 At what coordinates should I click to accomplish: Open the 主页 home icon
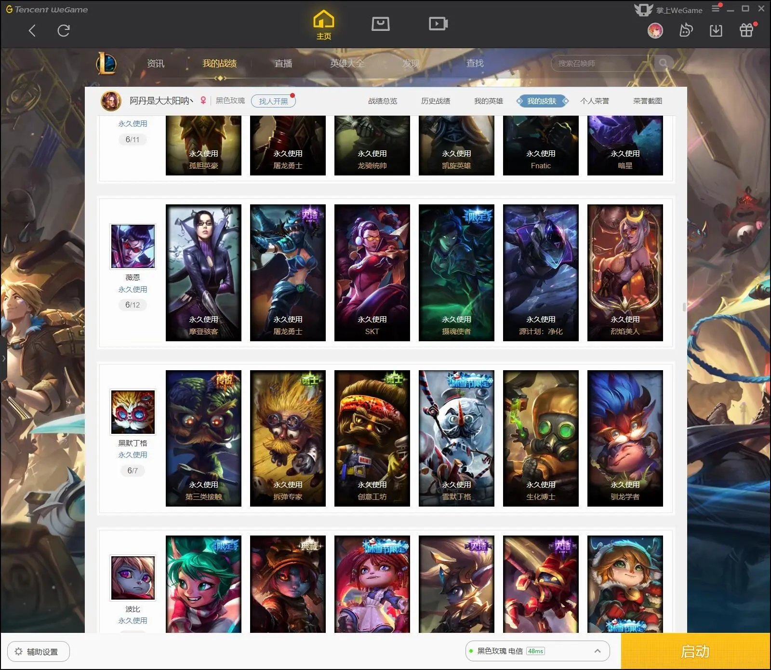point(324,25)
